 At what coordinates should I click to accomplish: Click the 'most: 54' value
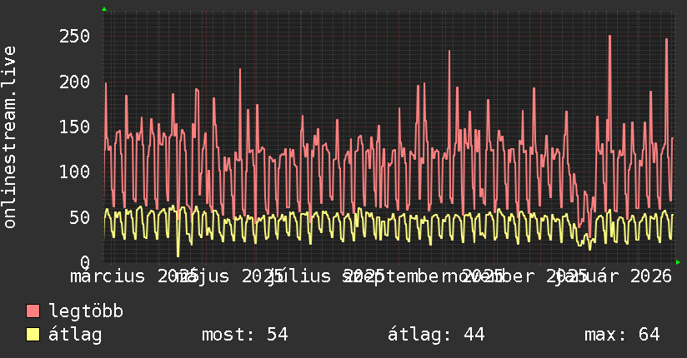pos(245,335)
